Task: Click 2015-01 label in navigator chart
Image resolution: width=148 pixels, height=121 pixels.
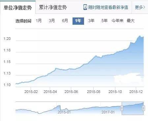Action: (x=64, y=112)
